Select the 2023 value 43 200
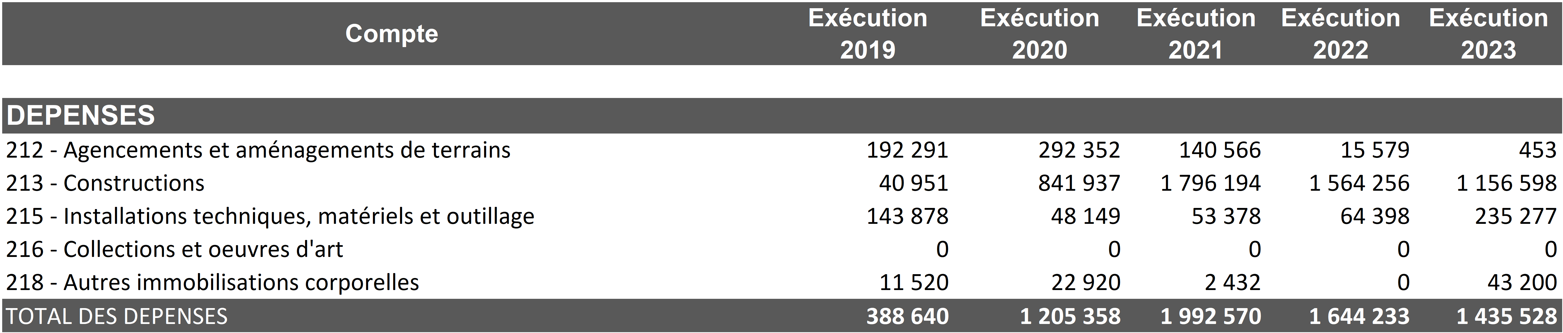The image size is (1563, 333). (1522, 283)
